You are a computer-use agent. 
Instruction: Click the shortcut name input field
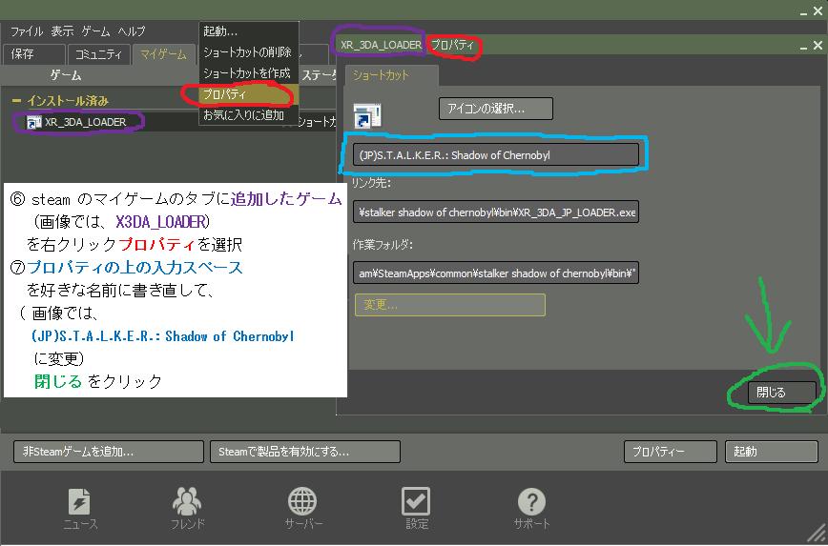click(496, 155)
